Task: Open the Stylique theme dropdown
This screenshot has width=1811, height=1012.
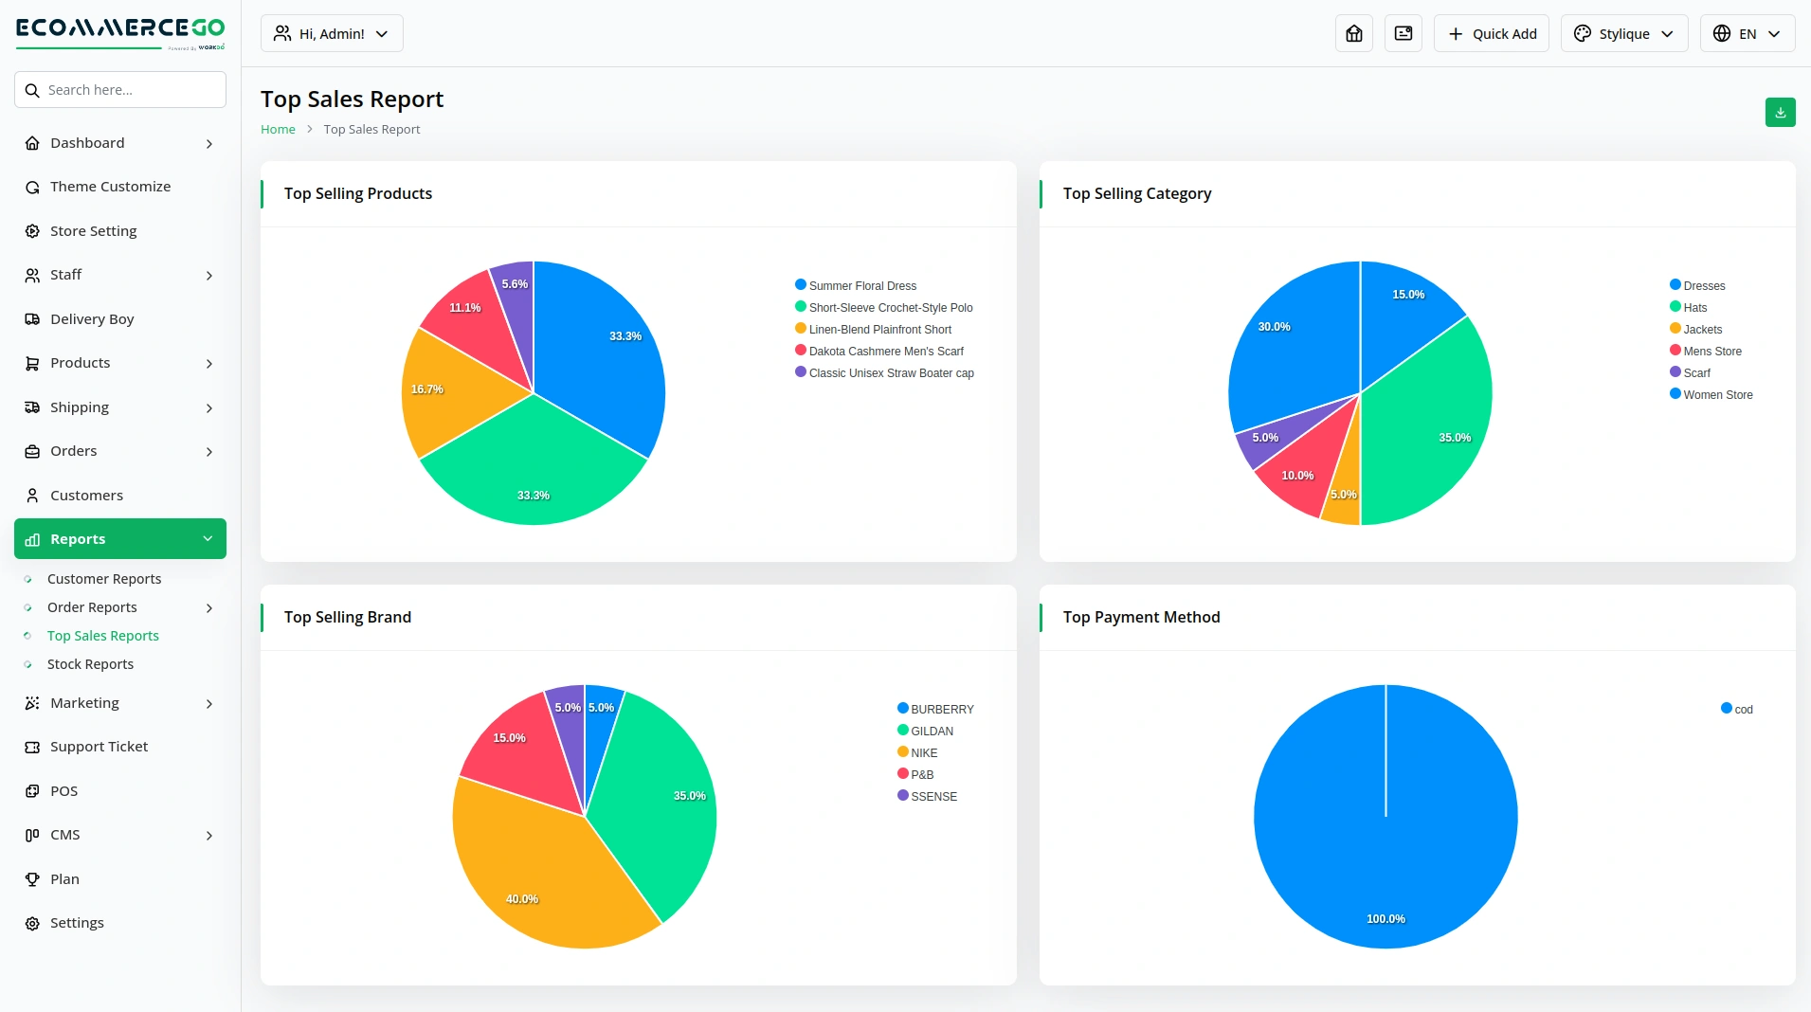Action: tap(1623, 33)
